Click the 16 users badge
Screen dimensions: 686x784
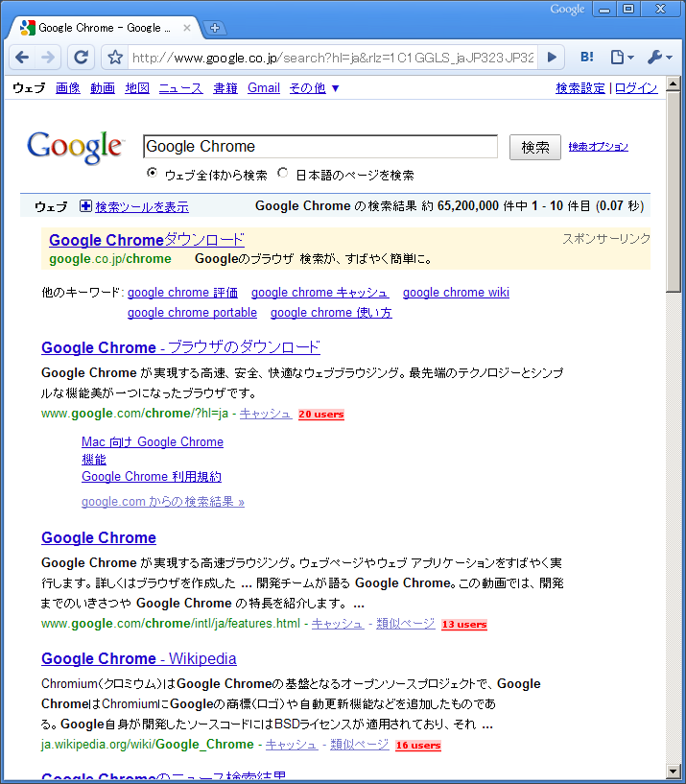[418, 745]
